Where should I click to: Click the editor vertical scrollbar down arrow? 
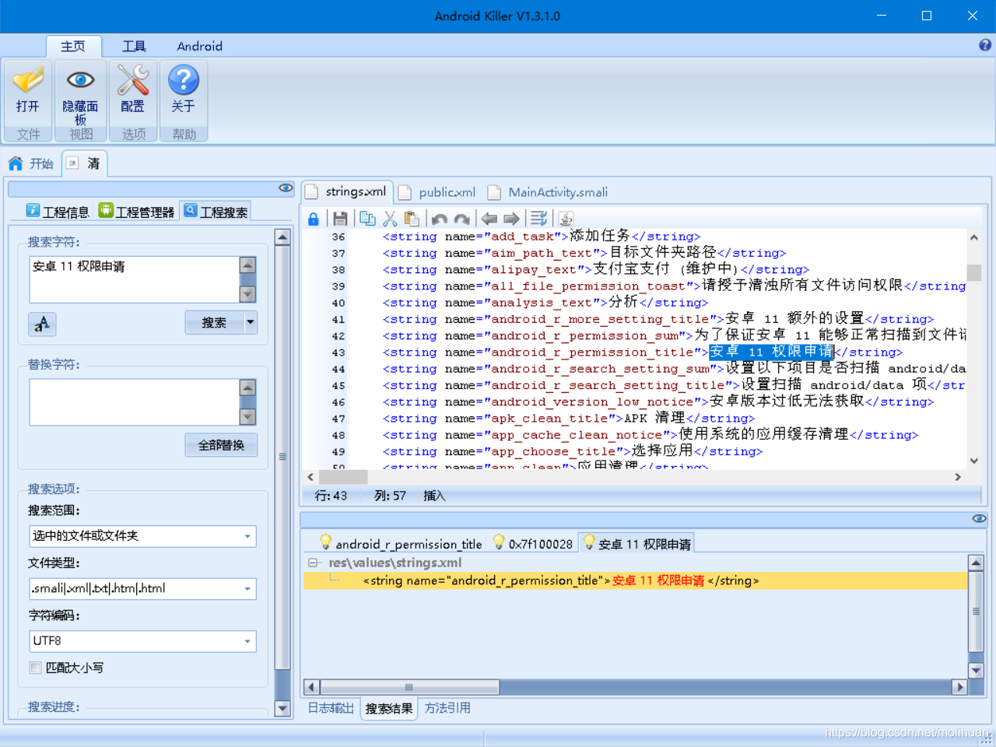973,461
